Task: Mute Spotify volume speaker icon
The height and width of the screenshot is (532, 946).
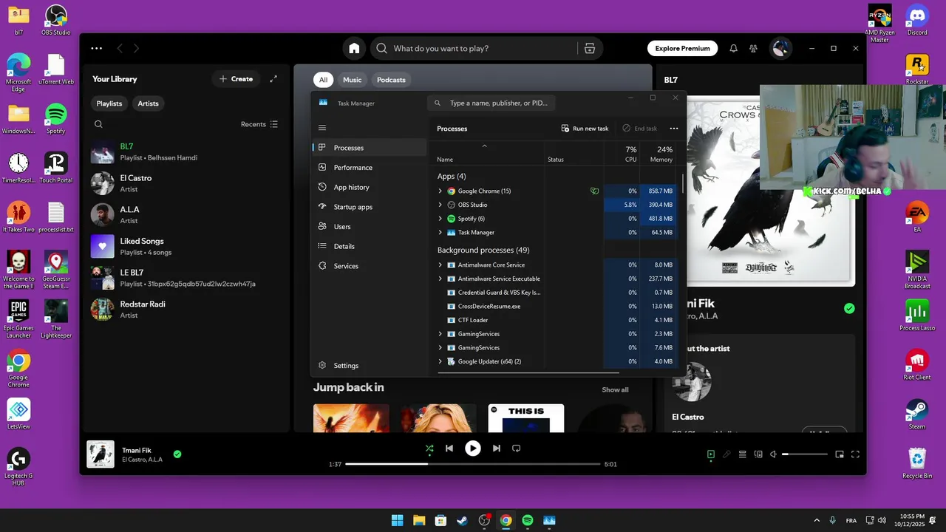Action: pyautogui.click(x=773, y=454)
